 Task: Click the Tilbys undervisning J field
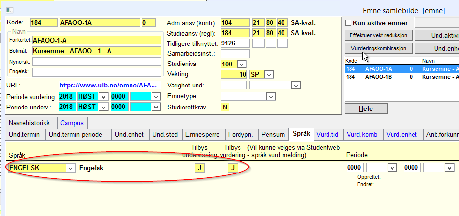point(199,168)
